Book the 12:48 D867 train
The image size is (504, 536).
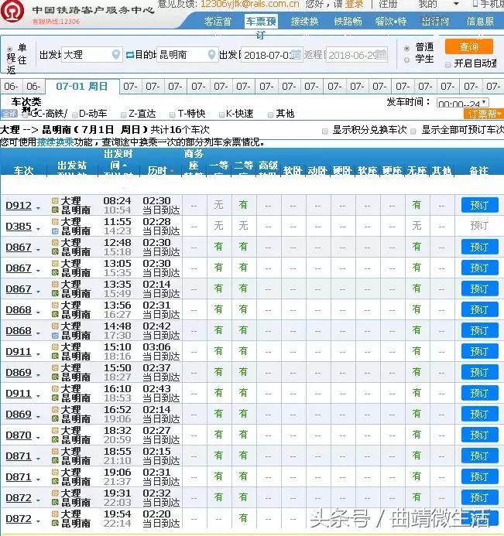coord(479,247)
